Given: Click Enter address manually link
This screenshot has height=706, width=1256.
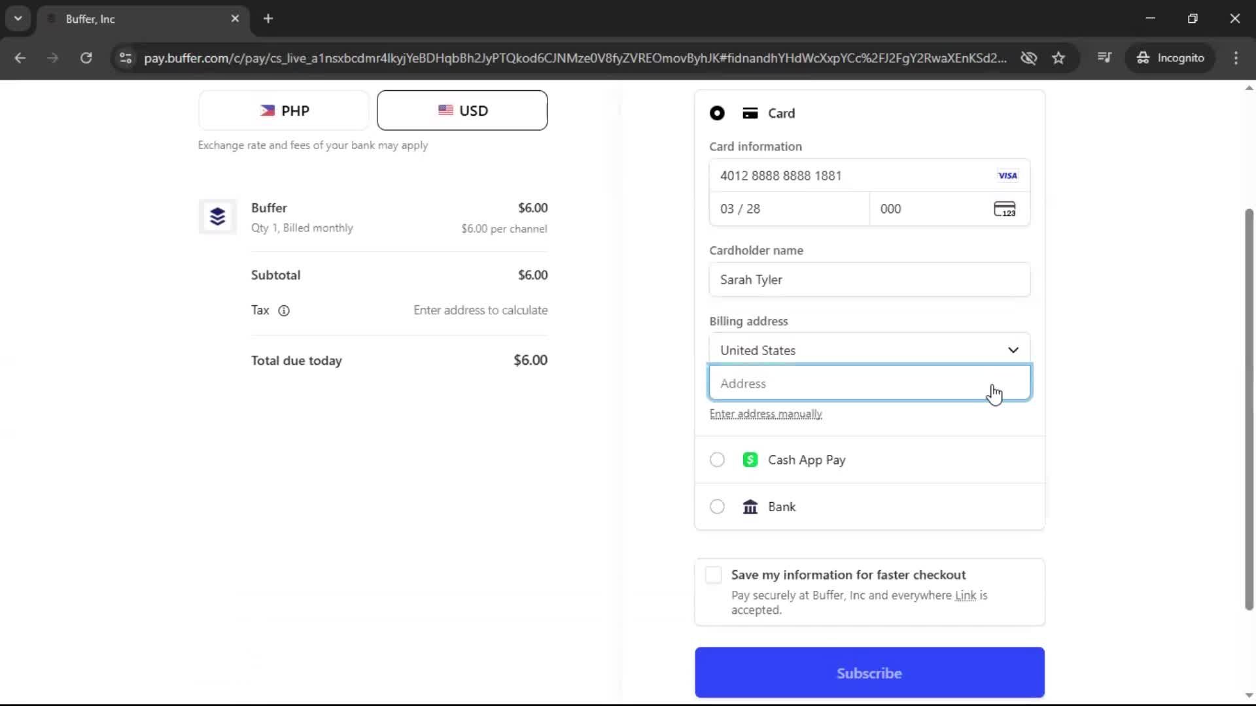Looking at the screenshot, I should click(x=765, y=414).
